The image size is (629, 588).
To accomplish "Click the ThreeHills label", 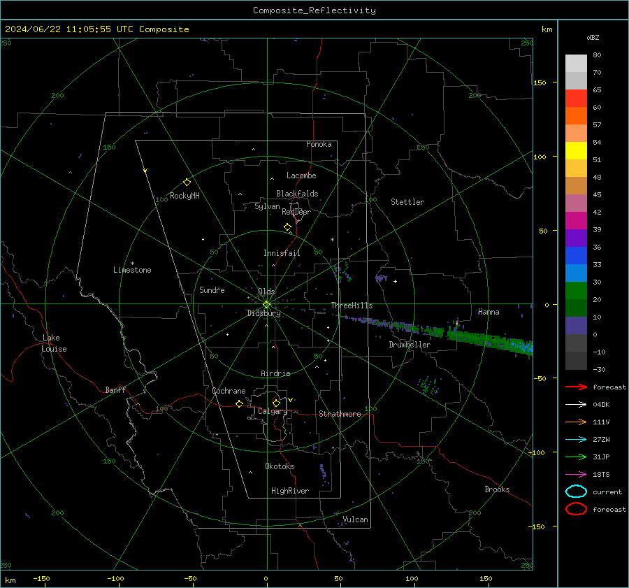I will 352,306.
